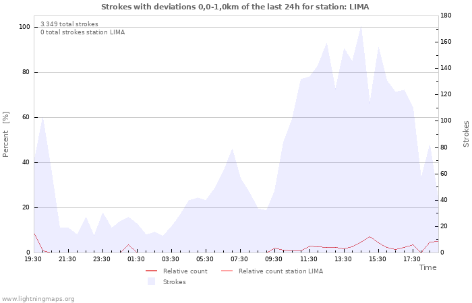The height and width of the screenshot is (303, 472).
Task: Click the 100 percent axis label
Action: [x=24, y=27]
